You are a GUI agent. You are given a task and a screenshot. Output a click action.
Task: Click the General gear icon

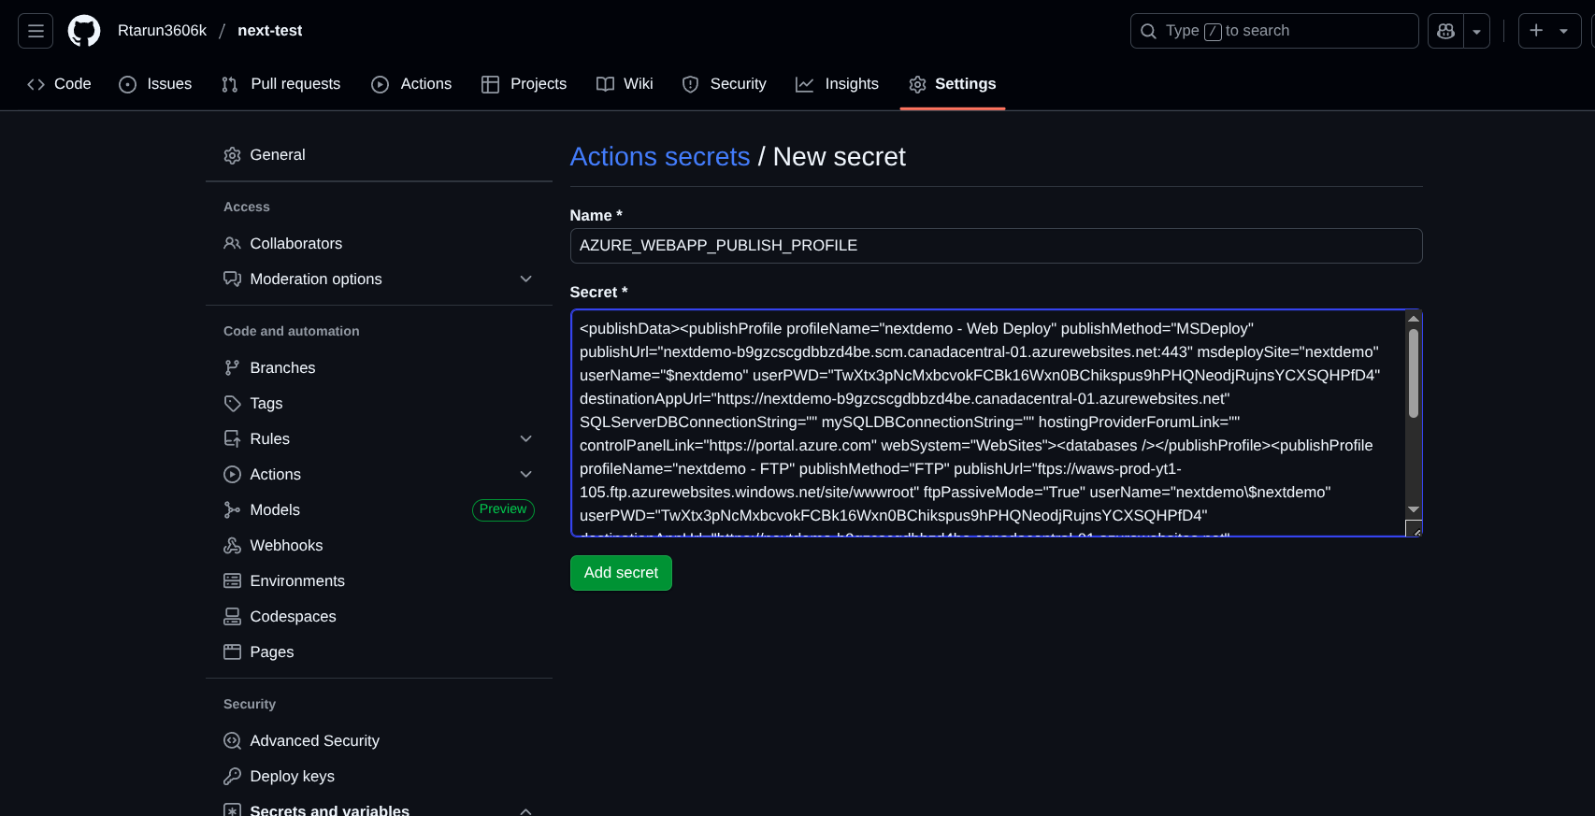click(233, 155)
